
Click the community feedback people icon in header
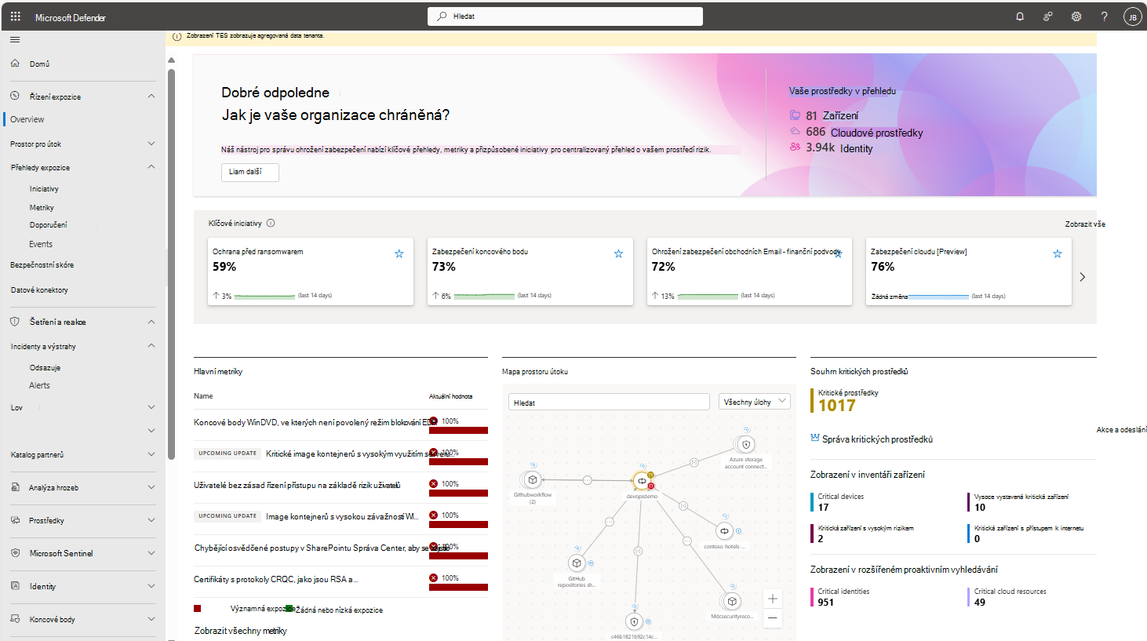(1048, 16)
